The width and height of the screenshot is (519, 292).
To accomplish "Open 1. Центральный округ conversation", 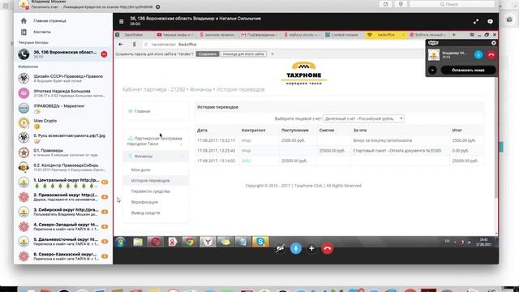I will [63, 182].
